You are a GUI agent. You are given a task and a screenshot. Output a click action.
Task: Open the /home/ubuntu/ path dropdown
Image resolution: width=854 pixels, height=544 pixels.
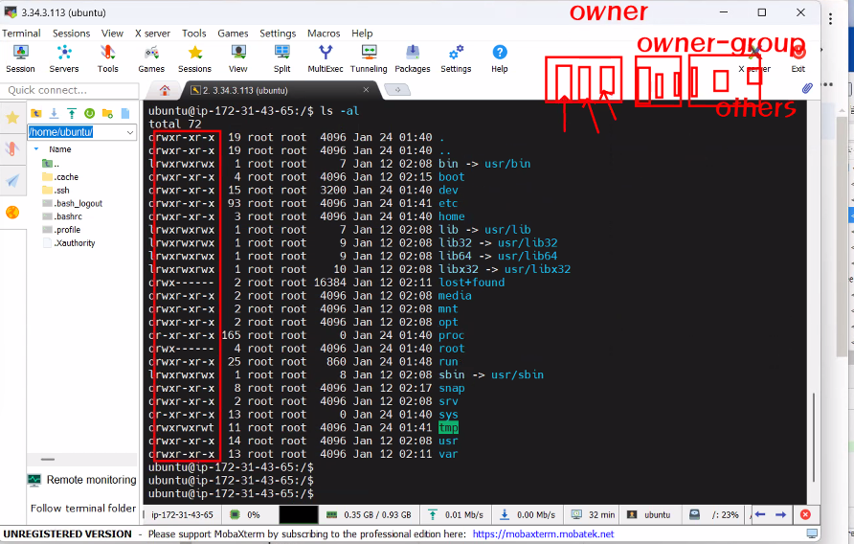pyautogui.click(x=130, y=132)
